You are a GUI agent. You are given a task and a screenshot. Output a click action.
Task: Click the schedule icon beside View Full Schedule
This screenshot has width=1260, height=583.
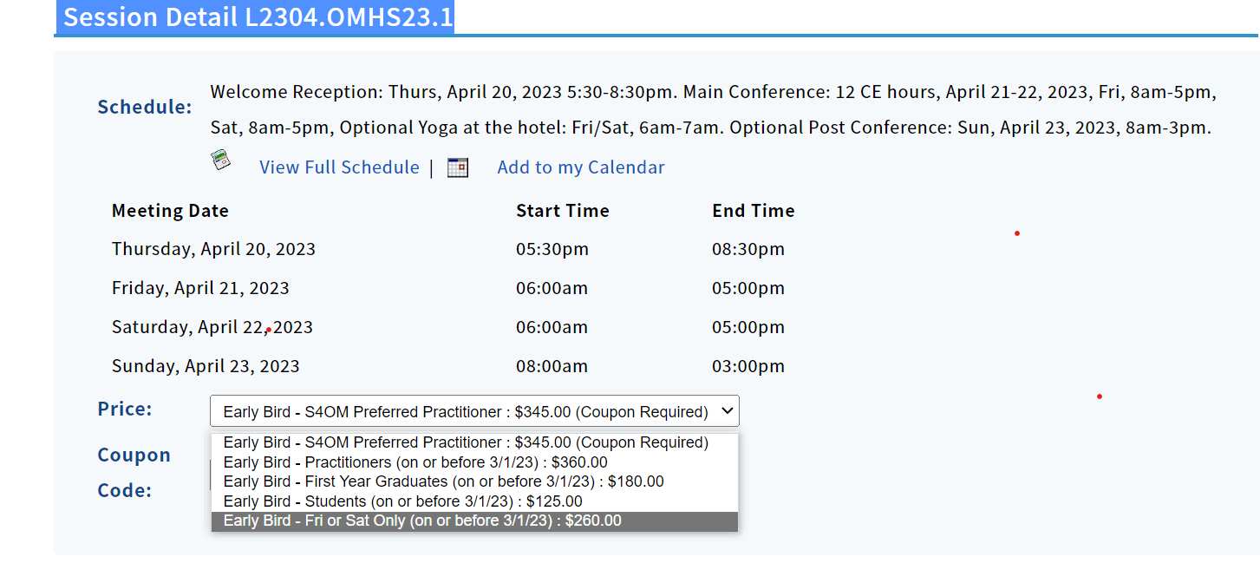coord(221,160)
